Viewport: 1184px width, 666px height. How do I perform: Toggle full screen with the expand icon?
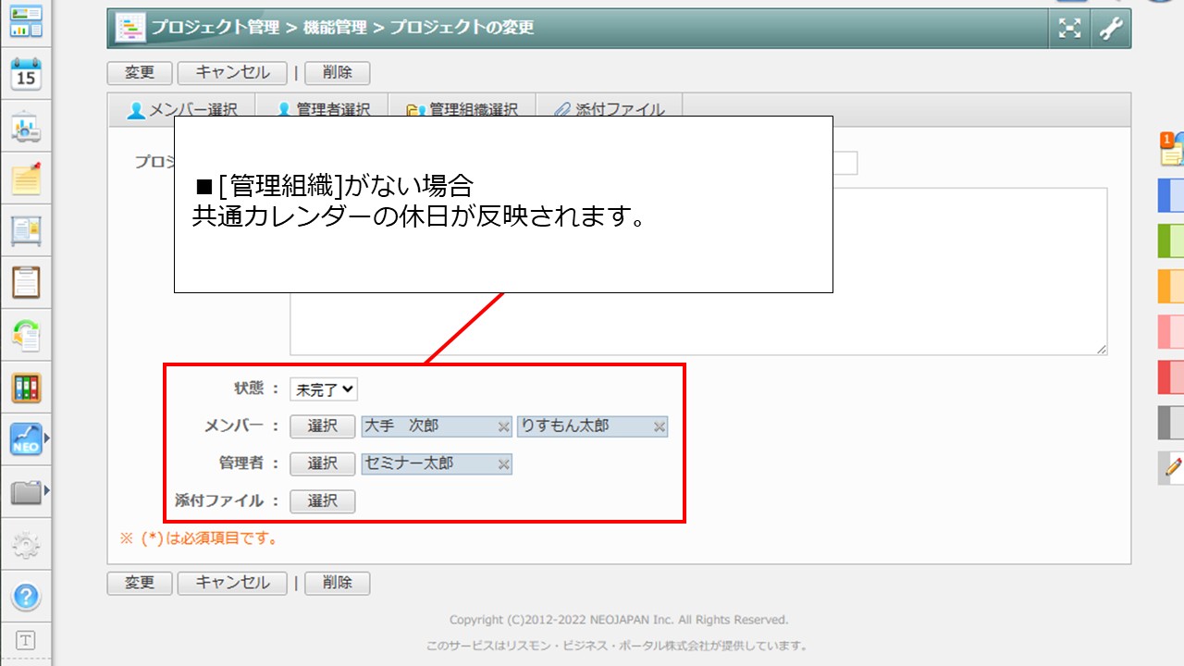click(1069, 29)
